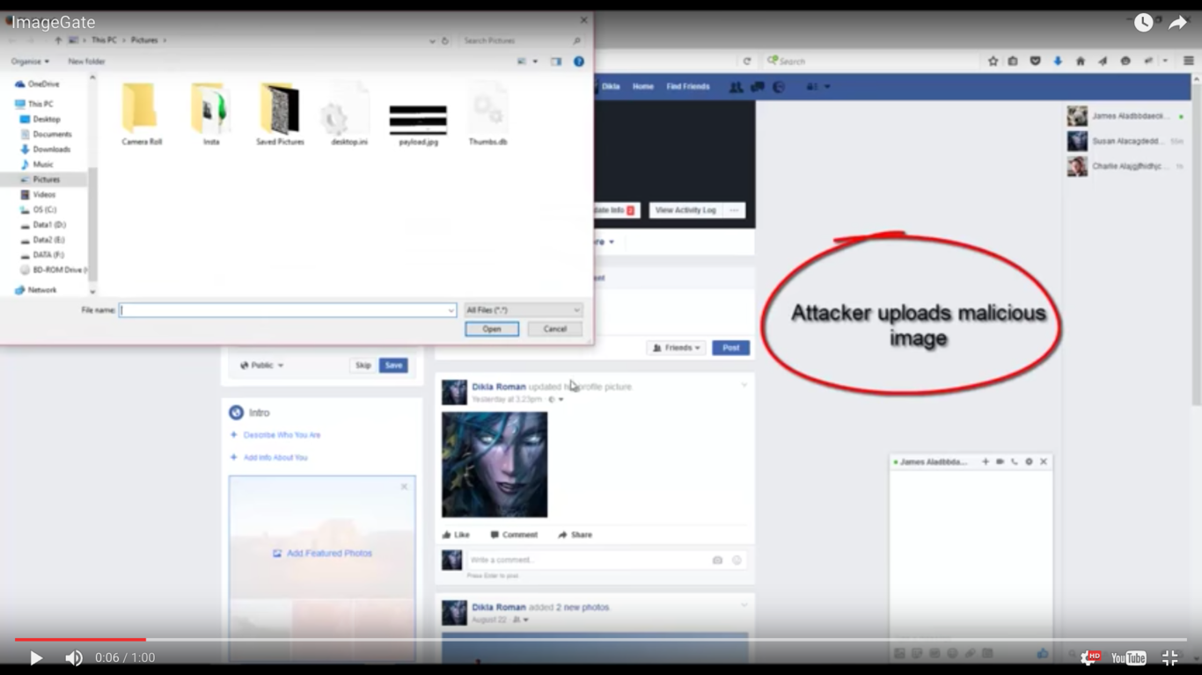The image size is (1202, 675).
Task: Toggle the preview pane in file dialog
Action: [556, 62]
